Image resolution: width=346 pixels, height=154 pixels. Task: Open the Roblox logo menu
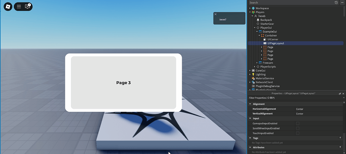[x=8, y=7]
